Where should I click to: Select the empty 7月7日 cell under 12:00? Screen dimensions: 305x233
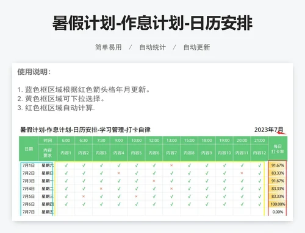154,212
